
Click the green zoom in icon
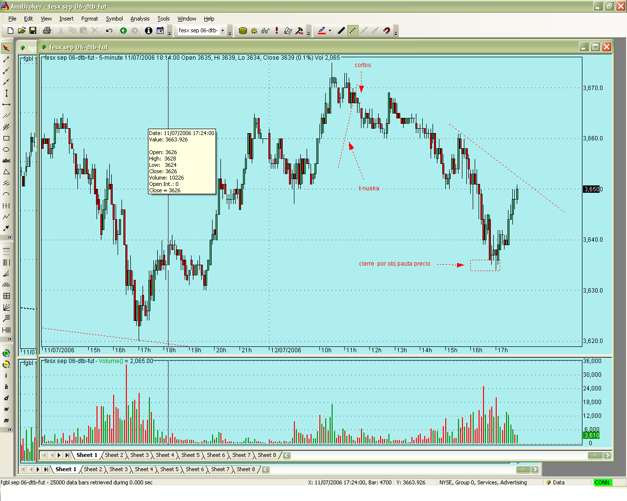(6, 353)
